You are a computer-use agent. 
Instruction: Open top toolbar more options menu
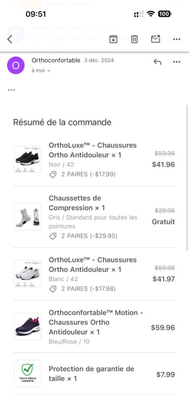coord(177,39)
